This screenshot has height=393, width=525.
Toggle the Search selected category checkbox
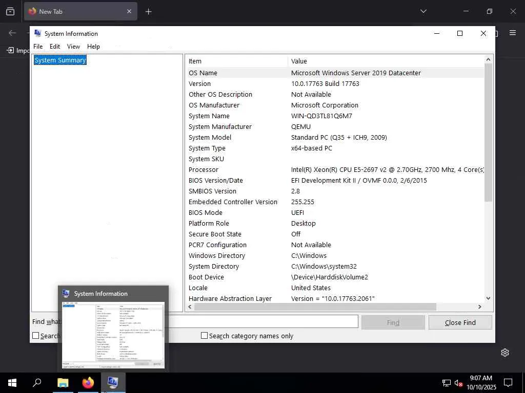35,336
